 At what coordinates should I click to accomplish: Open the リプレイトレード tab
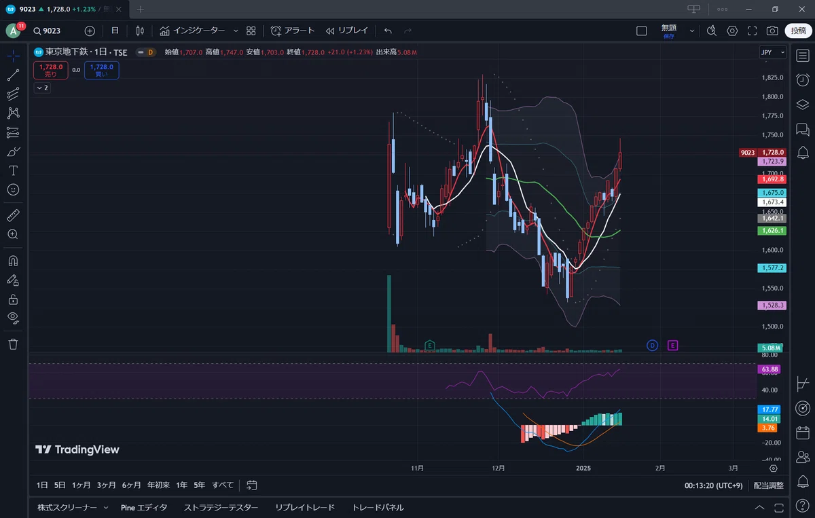click(305, 508)
